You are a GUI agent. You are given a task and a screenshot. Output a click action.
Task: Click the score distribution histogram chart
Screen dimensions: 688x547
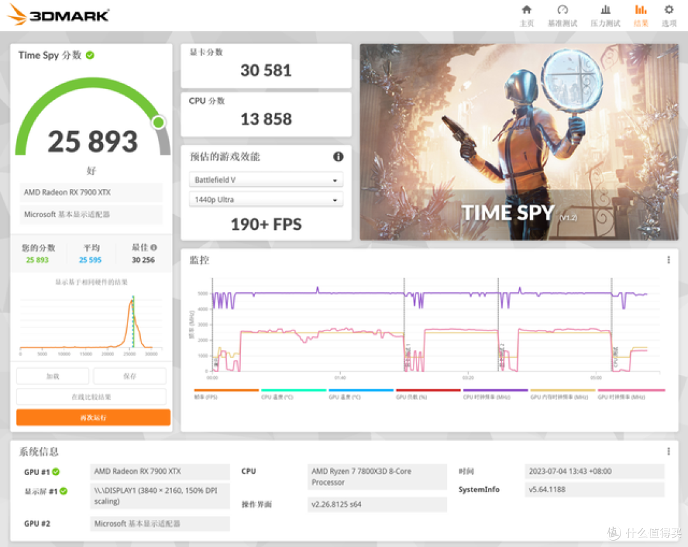(x=91, y=326)
